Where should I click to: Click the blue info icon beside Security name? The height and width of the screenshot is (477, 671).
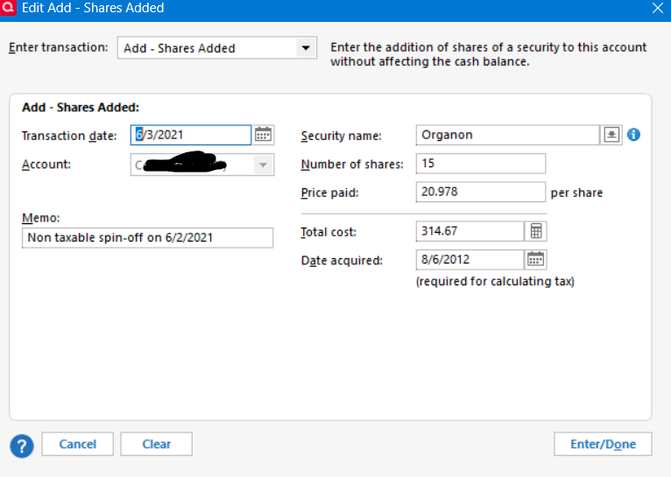pos(633,135)
